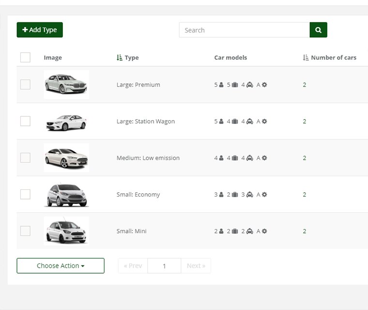Viewport: 368px width, 310px height.
Task: Check the Large: Premium row checkbox
Action: click(25, 85)
